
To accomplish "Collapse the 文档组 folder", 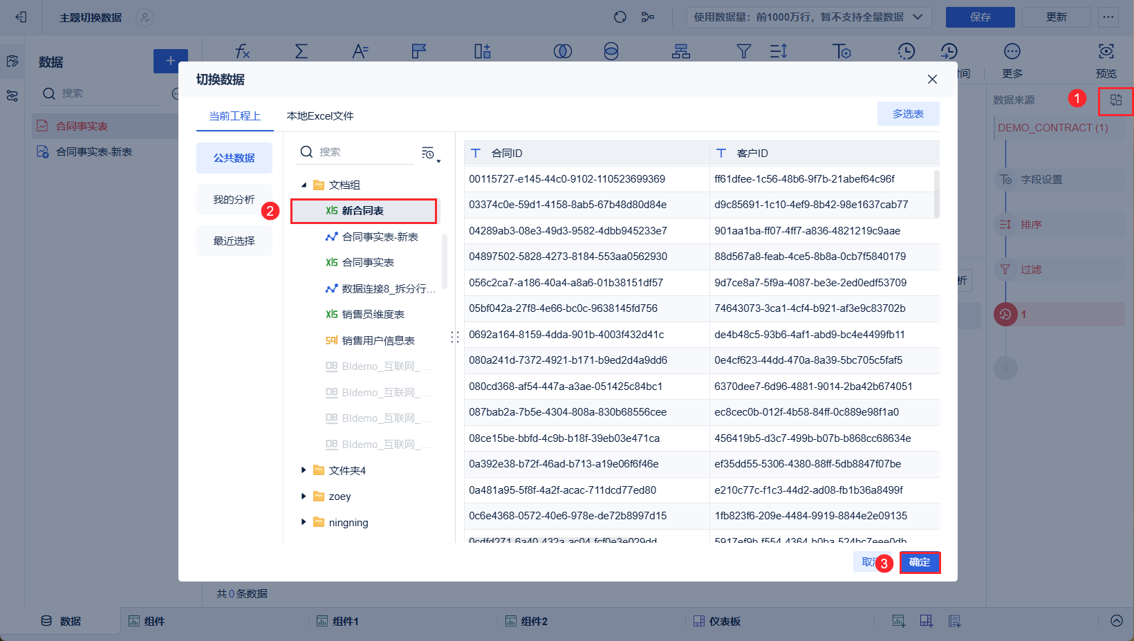I will [304, 185].
